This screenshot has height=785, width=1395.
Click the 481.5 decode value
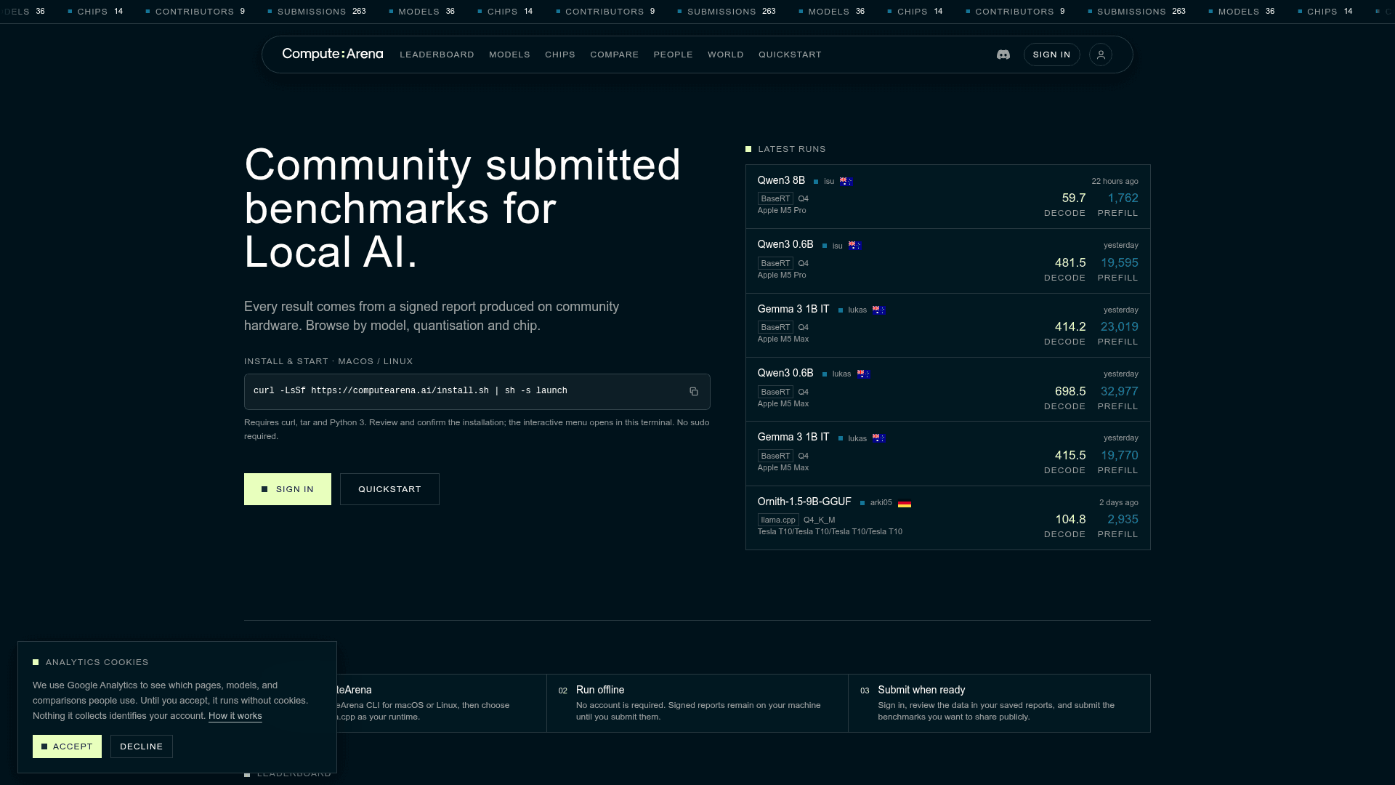(1070, 263)
